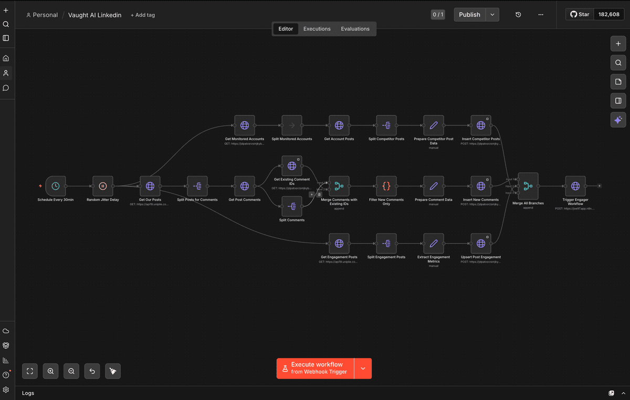Zoom in on the canvas
The image size is (630, 400).
(50, 371)
